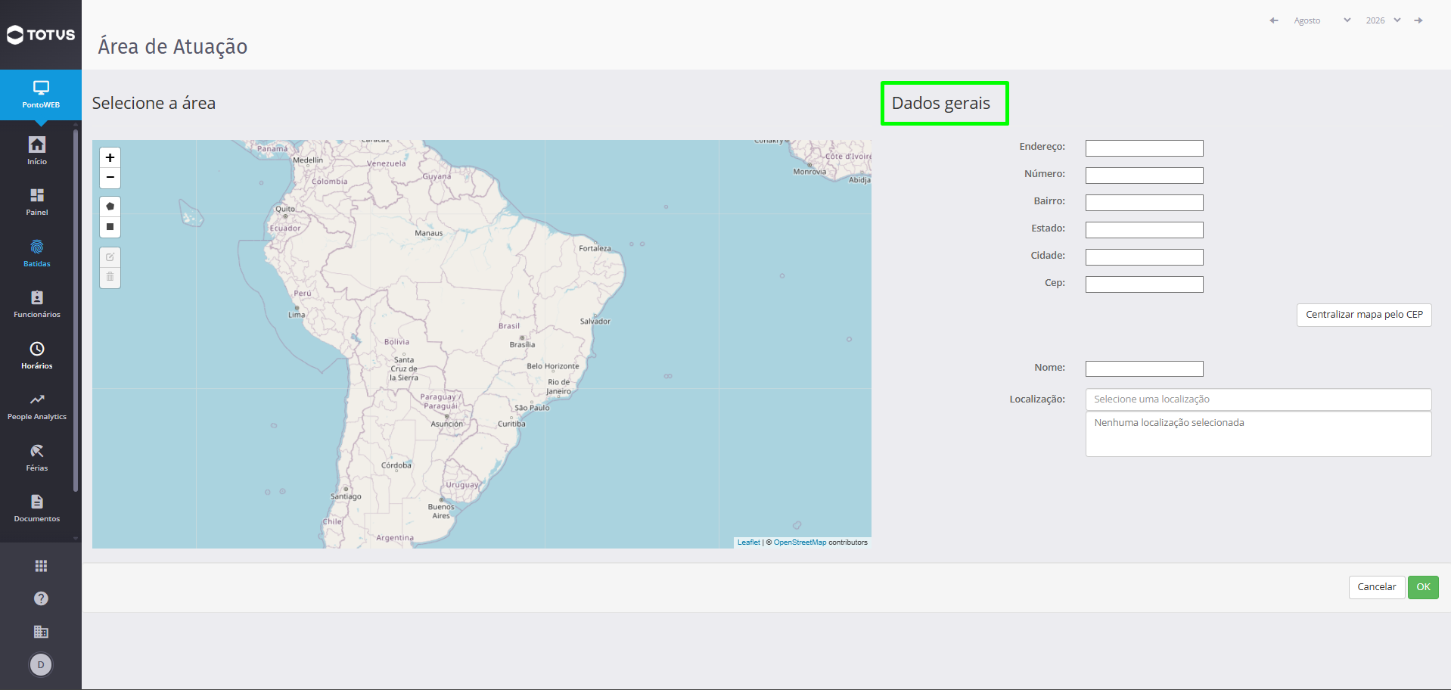Click Centralizar mapa pelo CEP button
The image size is (1451, 690).
(1364, 315)
